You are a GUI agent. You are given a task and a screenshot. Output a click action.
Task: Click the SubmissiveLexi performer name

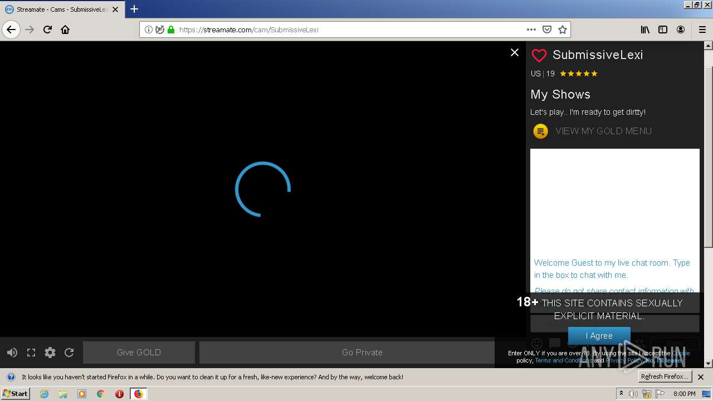click(x=598, y=55)
